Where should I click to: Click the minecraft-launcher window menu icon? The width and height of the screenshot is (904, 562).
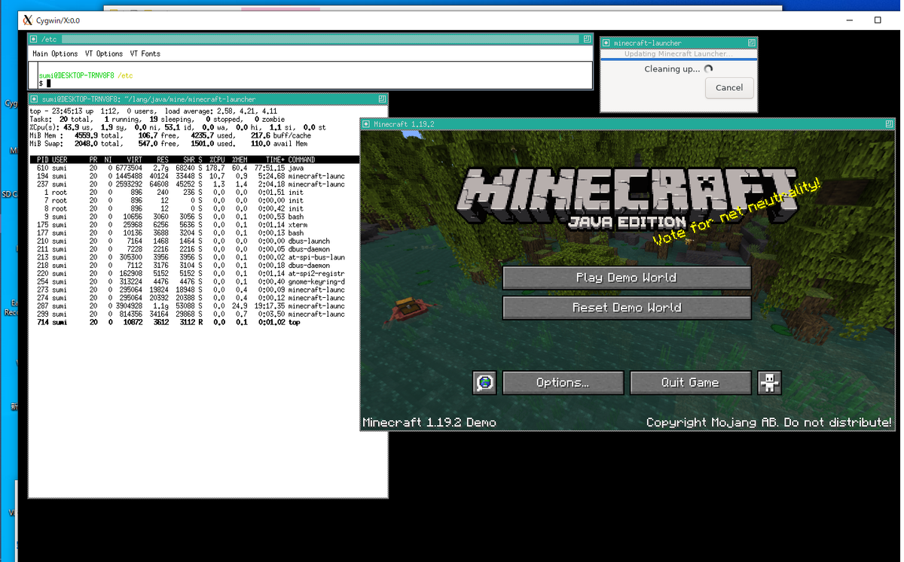pyautogui.click(x=606, y=44)
